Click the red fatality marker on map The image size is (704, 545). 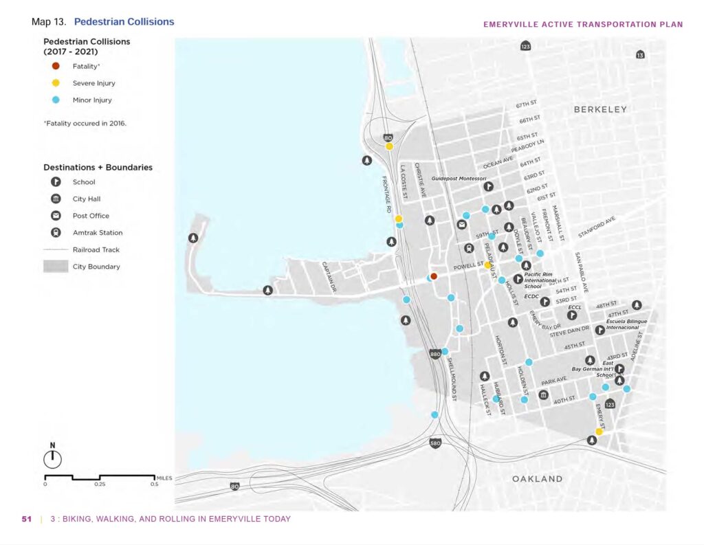point(433,276)
